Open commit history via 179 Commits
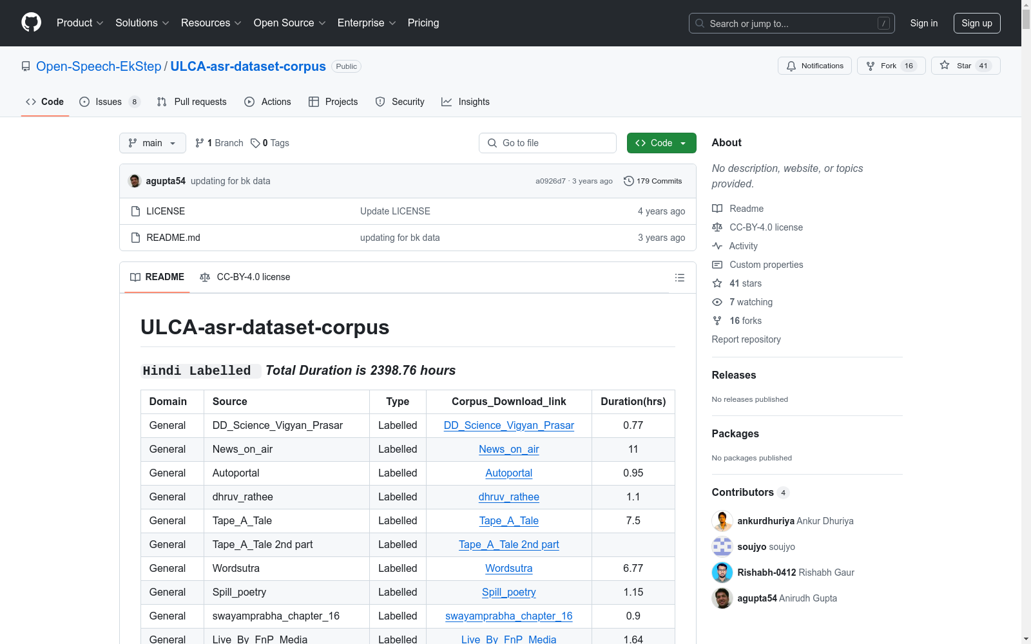Screen dimensions: 1031x644 tap(653, 181)
